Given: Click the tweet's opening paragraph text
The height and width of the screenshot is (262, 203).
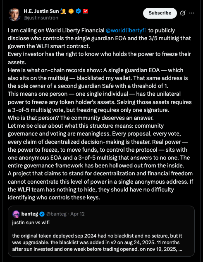Looking at the screenshot, I should click(99, 38).
